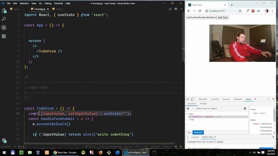Toggle the DevTools device toolbar
Screen dimensions: 278x156
pyautogui.click(x=192, y=99)
